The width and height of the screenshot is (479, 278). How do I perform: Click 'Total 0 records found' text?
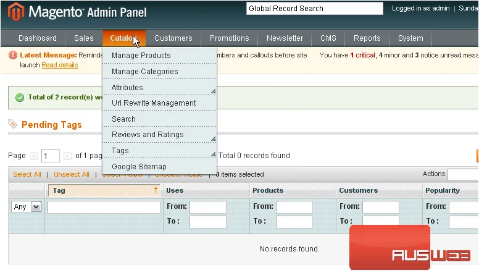(254, 156)
